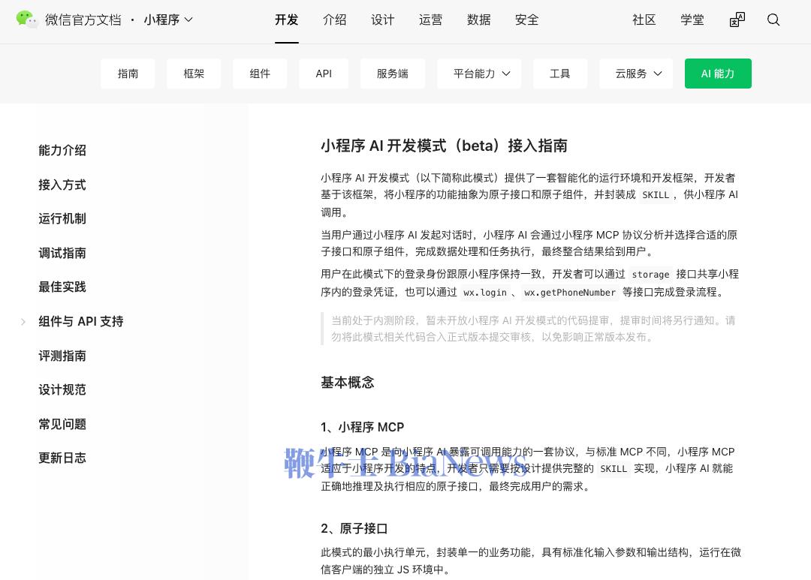The height and width of the screenshot is (580, 811).
Task: Click the 1、小程序 MCP subheading
Action: coord(362,428)
